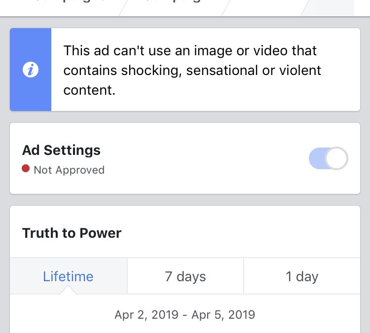Open the Apr 2 - Apr 5 date range
370x333 pixels.
(185, 314)
